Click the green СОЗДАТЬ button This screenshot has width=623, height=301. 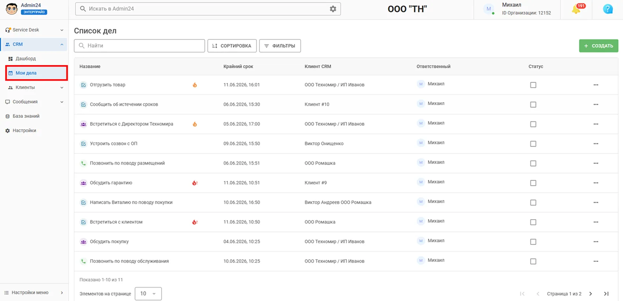[x=599, y=46]
